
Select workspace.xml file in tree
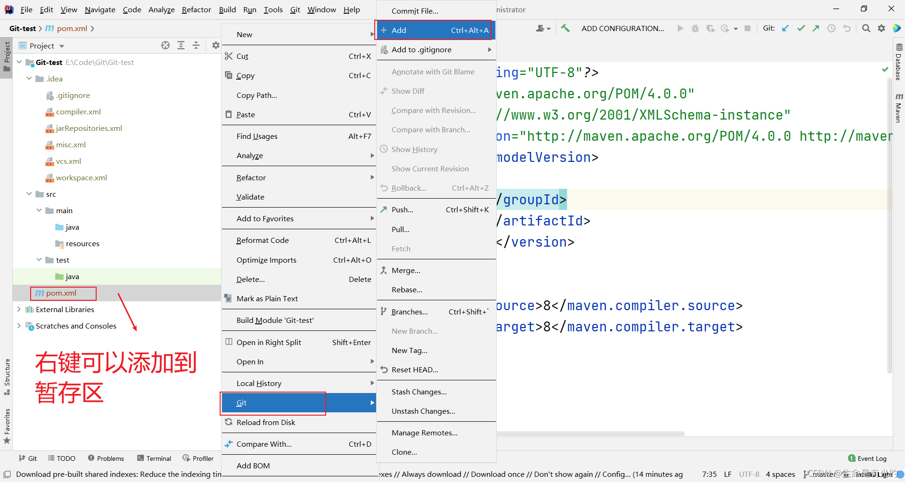81,177
